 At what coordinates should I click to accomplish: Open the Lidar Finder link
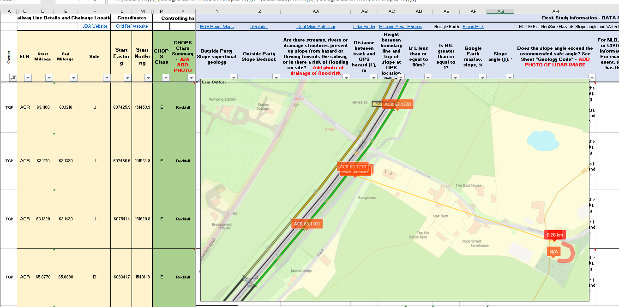coord(364,27)
